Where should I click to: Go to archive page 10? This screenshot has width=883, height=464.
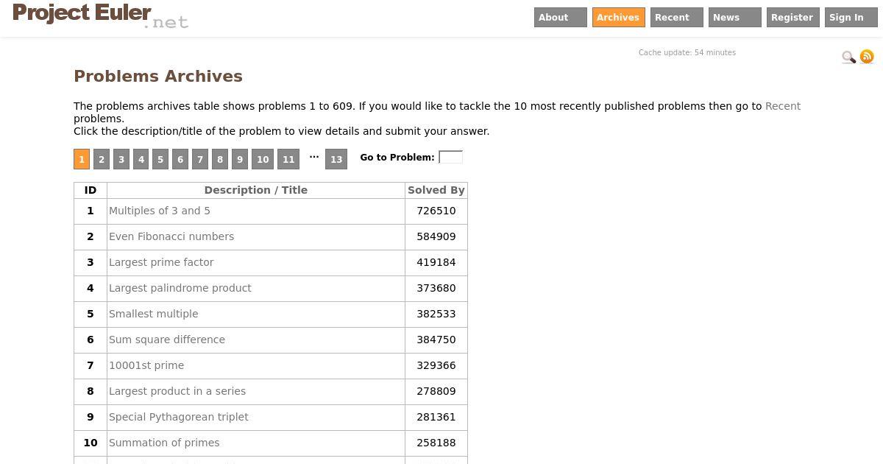pos(263,159)
